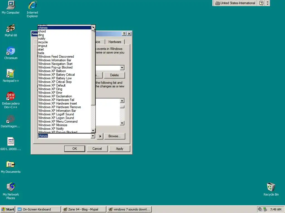The height and width of the screenshot is (213, 285).
Task: Select Windows XP Critical Stop sound
Action: click(64, 82)
